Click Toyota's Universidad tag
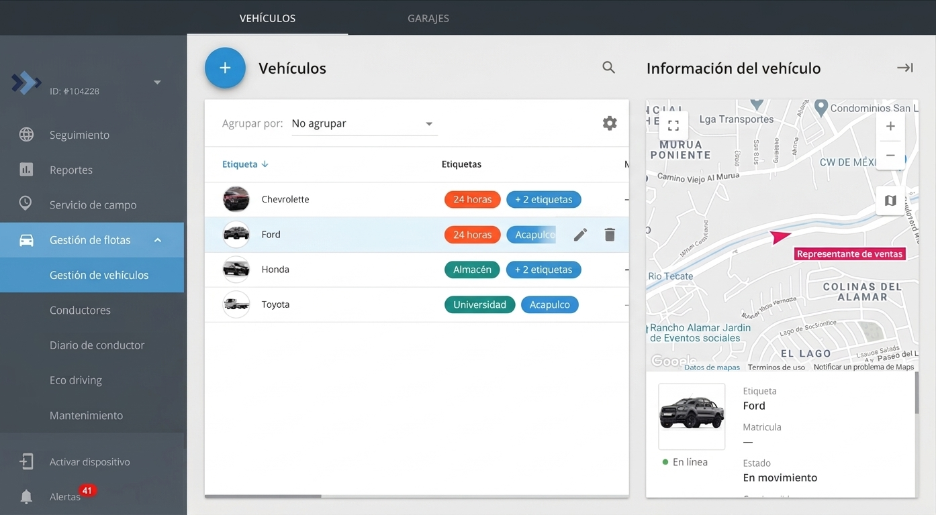The width and height of the screenshot is (936, 515). coord(480,304)
